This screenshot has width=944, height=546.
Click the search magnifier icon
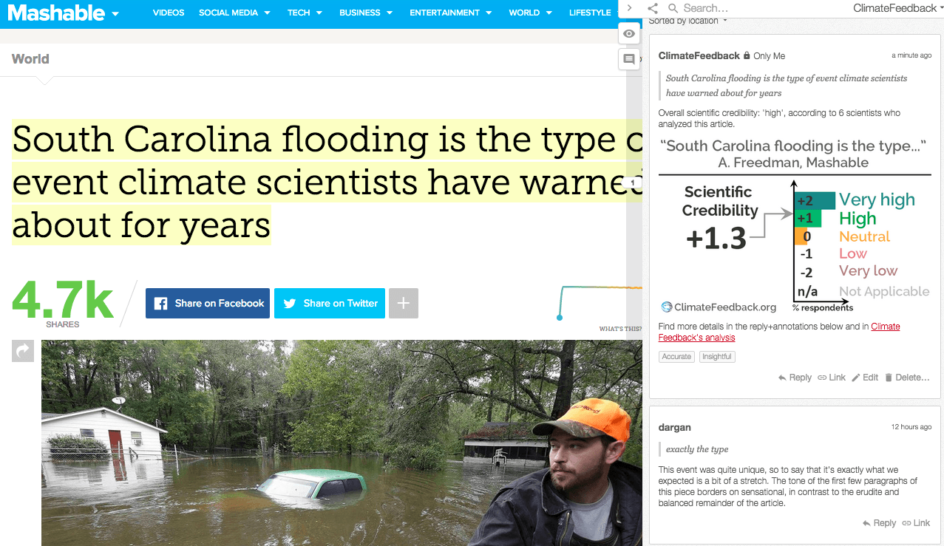click(x=672, y=8)
